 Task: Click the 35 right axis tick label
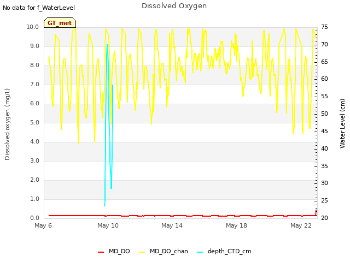click(324, 166)
